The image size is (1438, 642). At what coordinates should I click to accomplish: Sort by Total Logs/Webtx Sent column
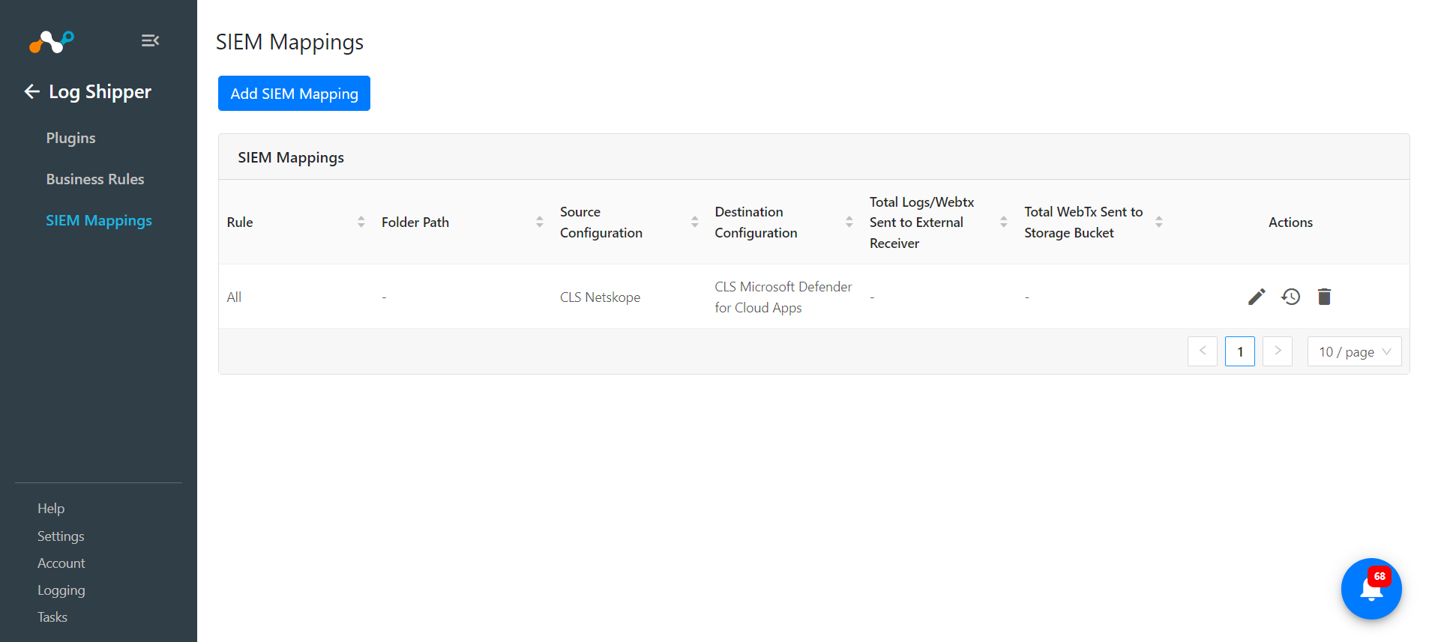click(1004, 222)
